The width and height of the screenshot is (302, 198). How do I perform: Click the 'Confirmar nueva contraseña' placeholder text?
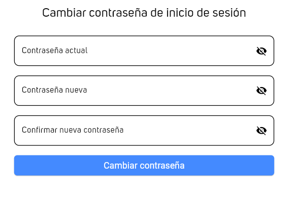[x=73, y=130]
